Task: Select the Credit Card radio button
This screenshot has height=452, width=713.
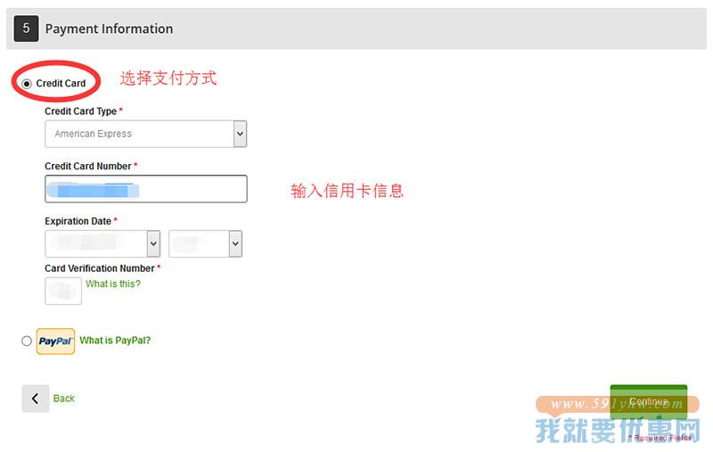Action: point(27,84)
